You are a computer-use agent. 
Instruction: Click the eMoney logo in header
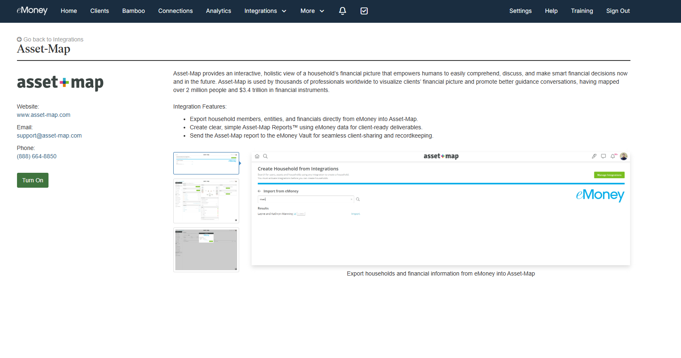32,11
